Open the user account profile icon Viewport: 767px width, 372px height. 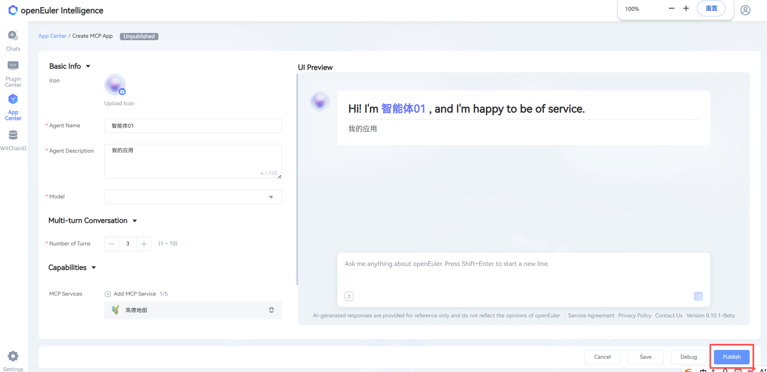[x=745, y=10]
